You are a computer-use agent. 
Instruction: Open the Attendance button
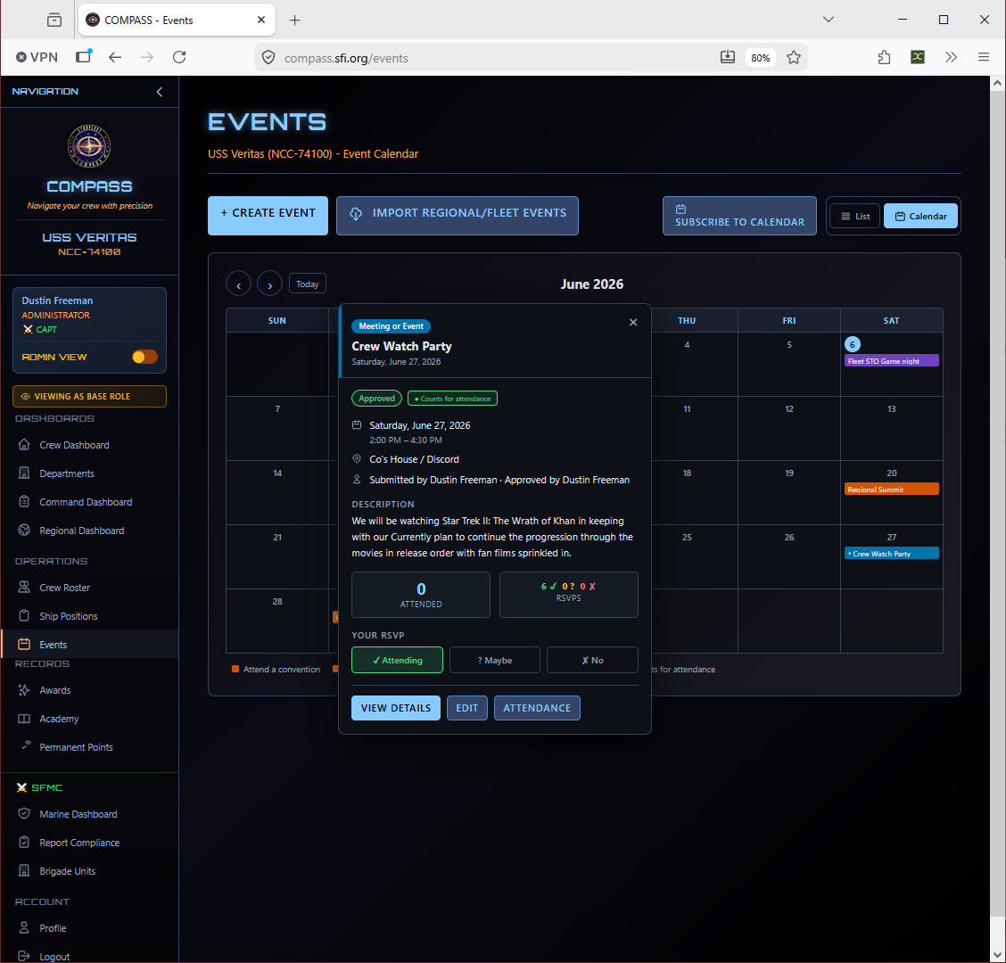click(537, 708)
